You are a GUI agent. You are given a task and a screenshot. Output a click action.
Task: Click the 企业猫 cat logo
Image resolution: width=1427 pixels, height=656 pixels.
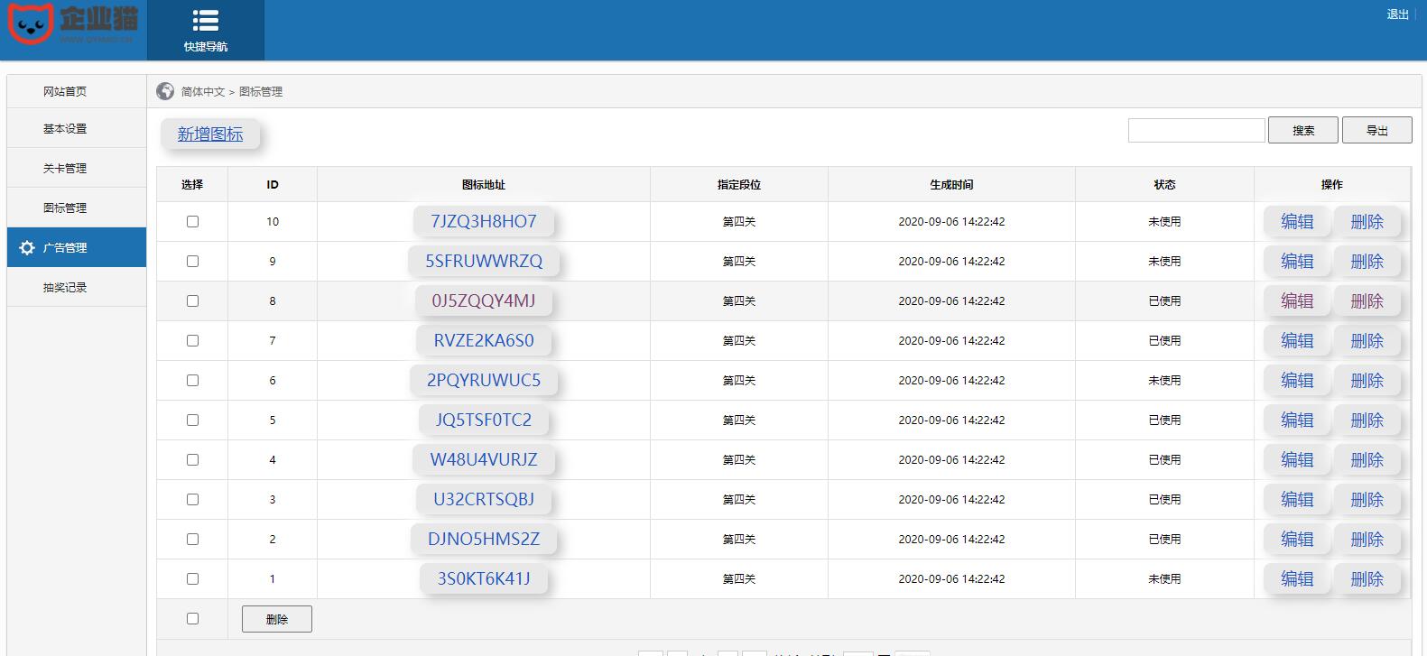(x=72, y=25)
